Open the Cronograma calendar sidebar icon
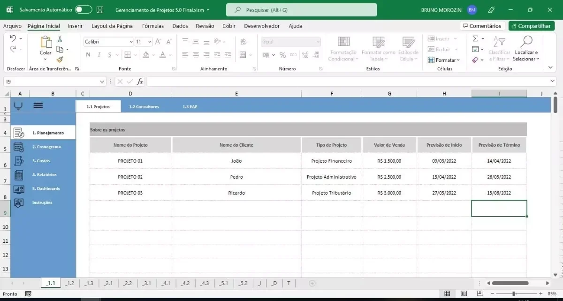The width and height of the screenshot is (563, 301). 19,147
